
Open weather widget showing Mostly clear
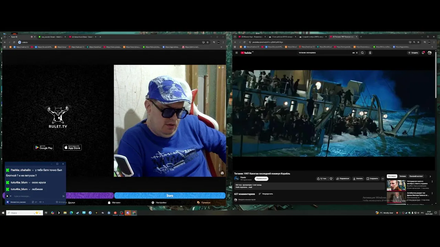pyautogui.click(x=385, y=213)
